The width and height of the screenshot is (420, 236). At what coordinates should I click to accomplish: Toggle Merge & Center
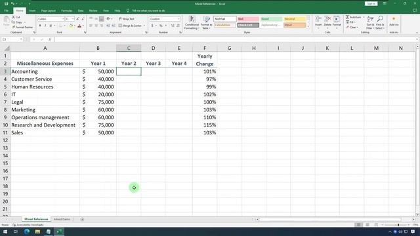pos(130,26)
